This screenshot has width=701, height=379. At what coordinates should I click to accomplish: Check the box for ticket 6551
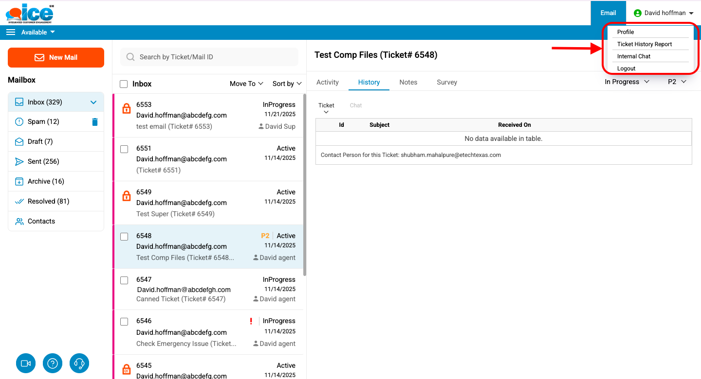pyautogui.click(x=124, y=149)
